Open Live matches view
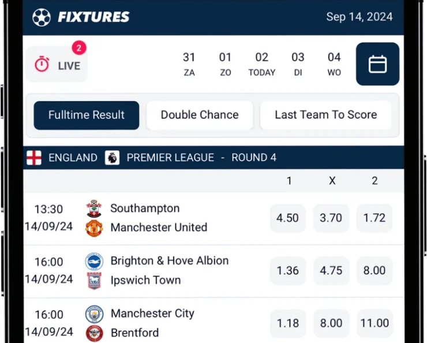427x343 pixels. pos(57,65)
